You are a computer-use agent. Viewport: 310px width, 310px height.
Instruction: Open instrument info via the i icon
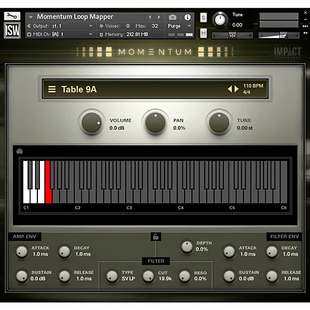[x=188, y=17]
